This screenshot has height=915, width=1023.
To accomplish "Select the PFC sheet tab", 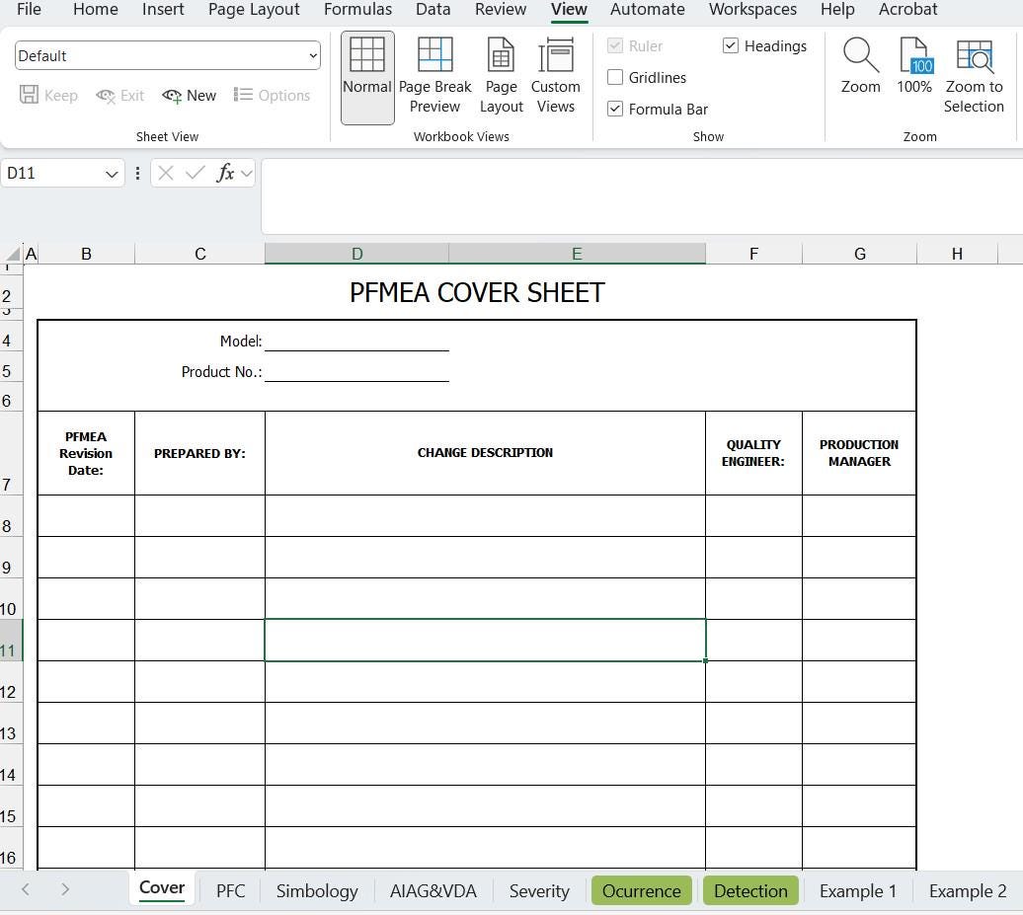I will pyautogui.click(x=230, y=891).
